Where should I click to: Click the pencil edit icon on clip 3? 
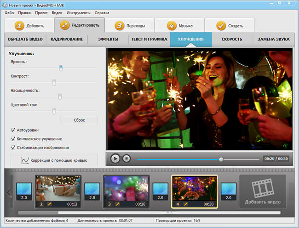point(118,204)
